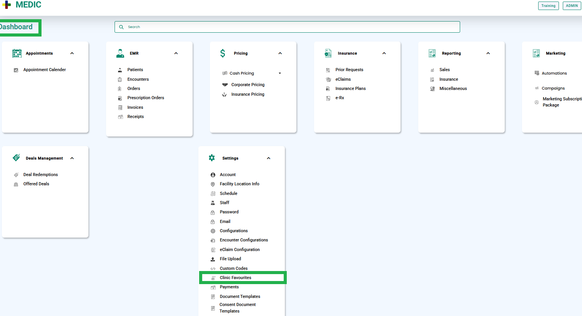Click the Campaigns megaphone icon
The height and width of the screenshot is (316, 582).
coord(537,88)
